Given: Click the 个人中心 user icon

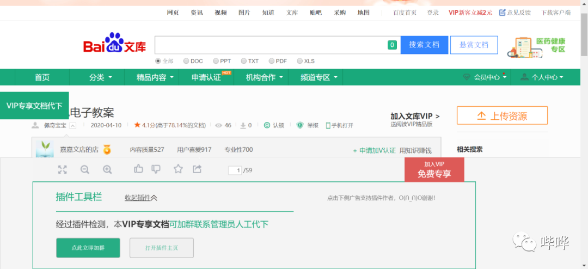Looking at the screenshot, I should 525,77.
